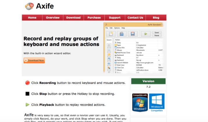Image resolution: width=208 pixels, height=122 pixels.
Task: Select the Mouse Left button down row
Action: (139, 70)
